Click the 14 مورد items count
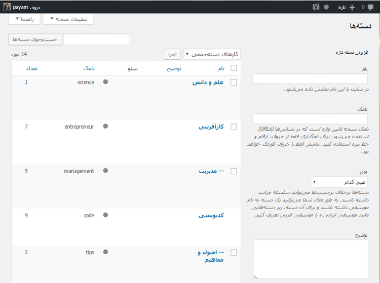This screenshot has height=283, width=380. [19, 54]
